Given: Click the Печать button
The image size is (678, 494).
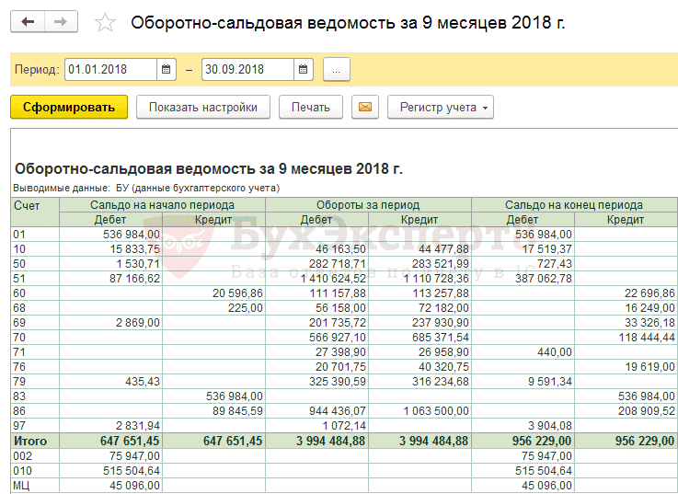Looking at the screenshot, I should tap(311, 108).
